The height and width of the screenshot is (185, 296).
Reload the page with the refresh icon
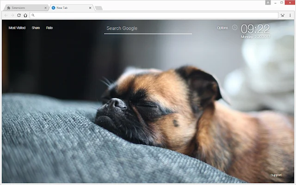click(x=19, y=15)
